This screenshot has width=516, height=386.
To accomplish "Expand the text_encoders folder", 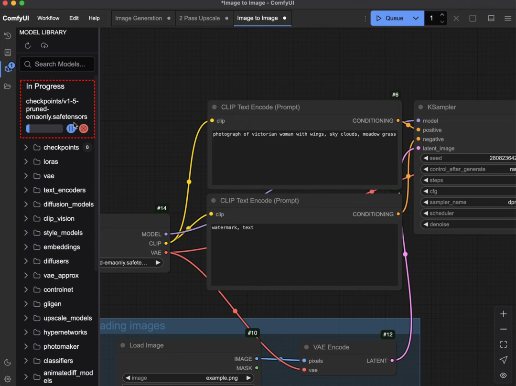I will tap(26, 190).
